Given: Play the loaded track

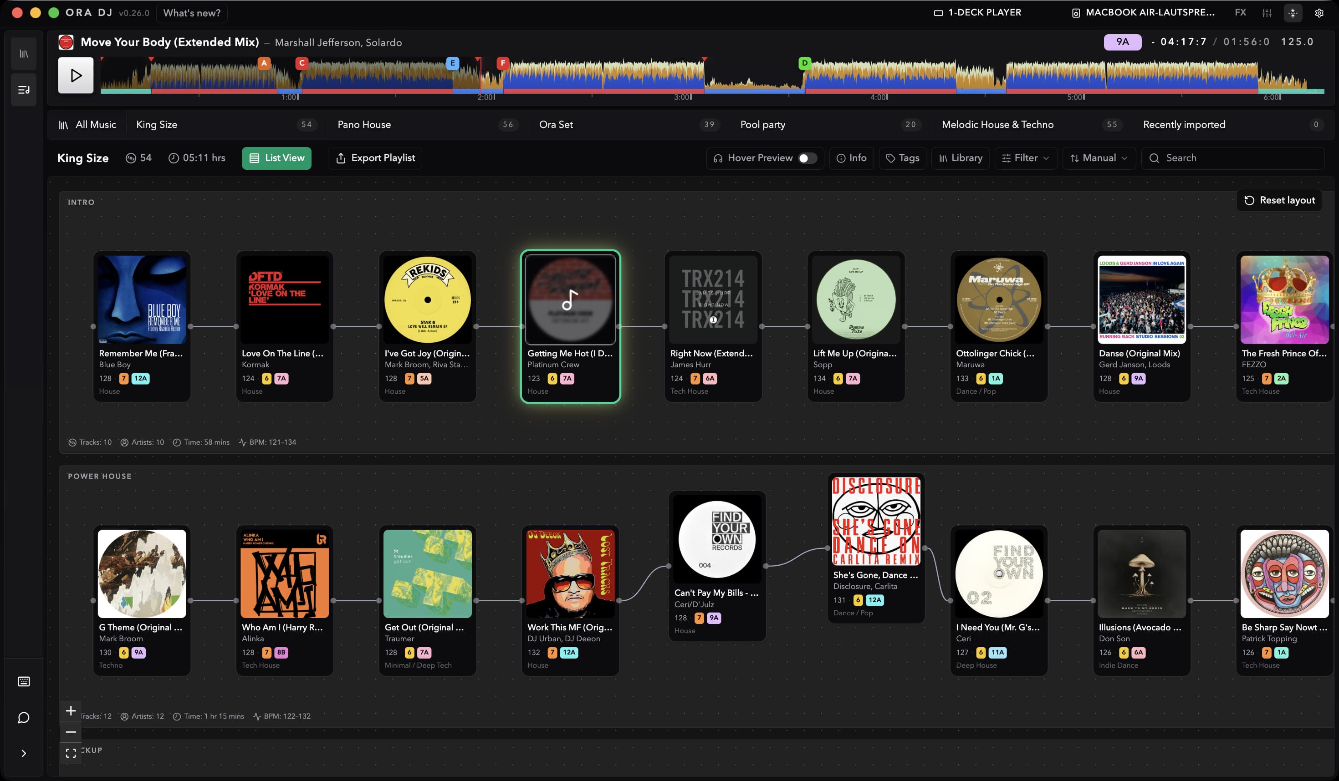Looking at the screenshot, I should [76, 76].
